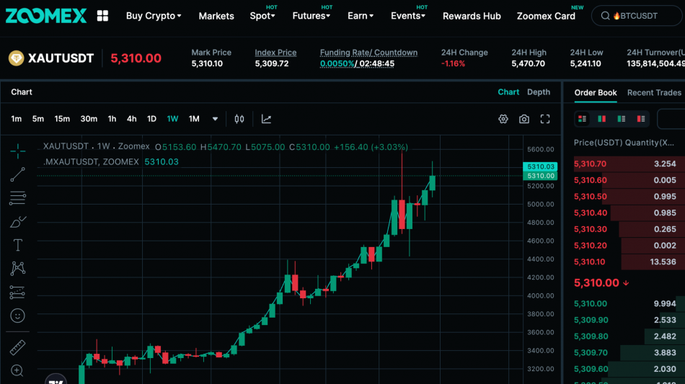Select the crosshair cursor tool
Image resolution: width=685 pixels, height=384 pixels.
[18, 151]
